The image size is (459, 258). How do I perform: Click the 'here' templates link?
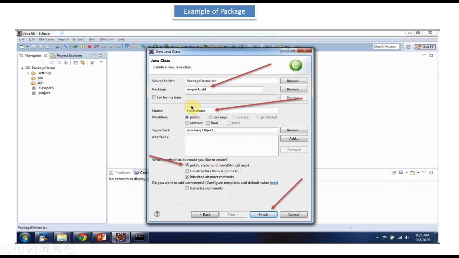click(x=273, y=183)
